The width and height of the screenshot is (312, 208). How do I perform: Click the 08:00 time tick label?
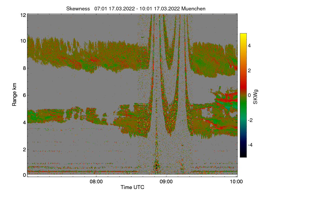[96, 181]
